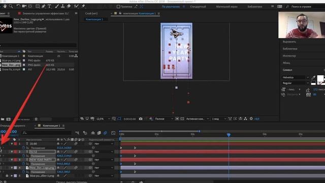The height and width of the screenshot is (183, 325).
Task: Toggle the stopwatch for layer 21:00 position
Action: (x=23, y=148)
